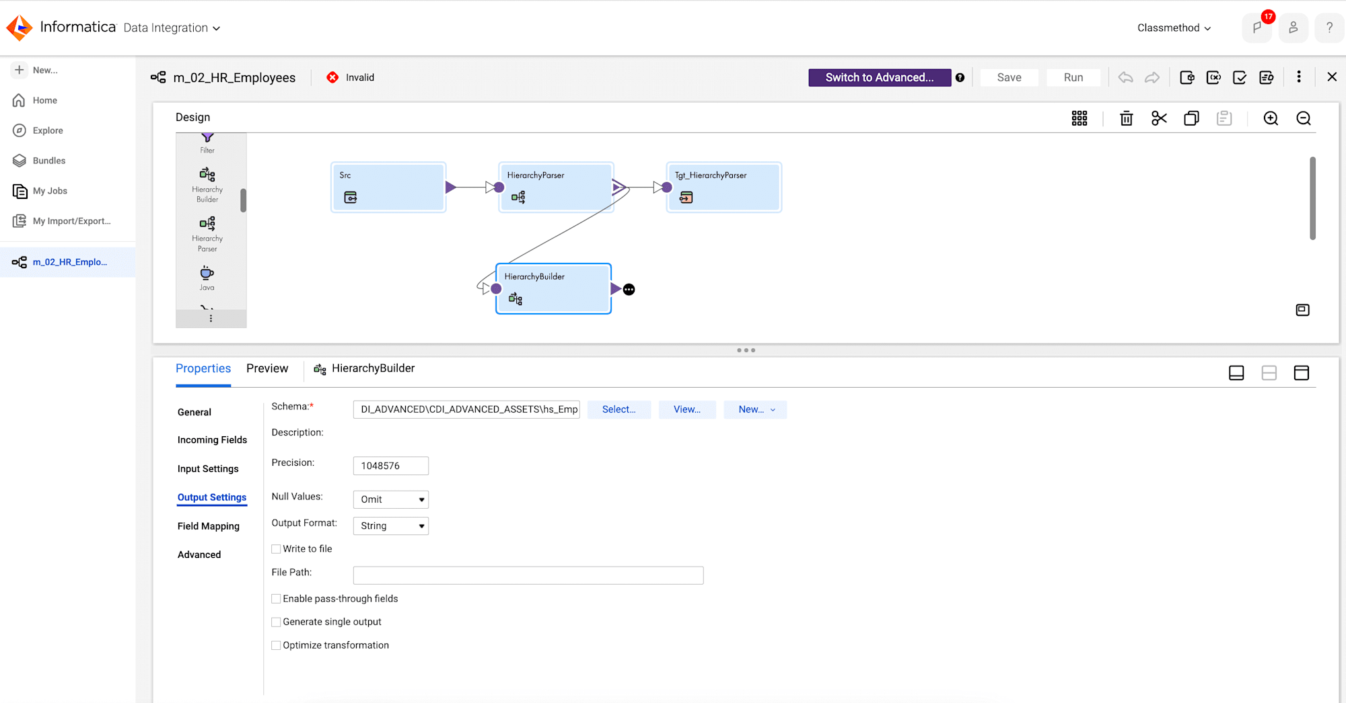Open the help question mark icon
This screenshot has height=703, width=1346.
point(1329,28)
